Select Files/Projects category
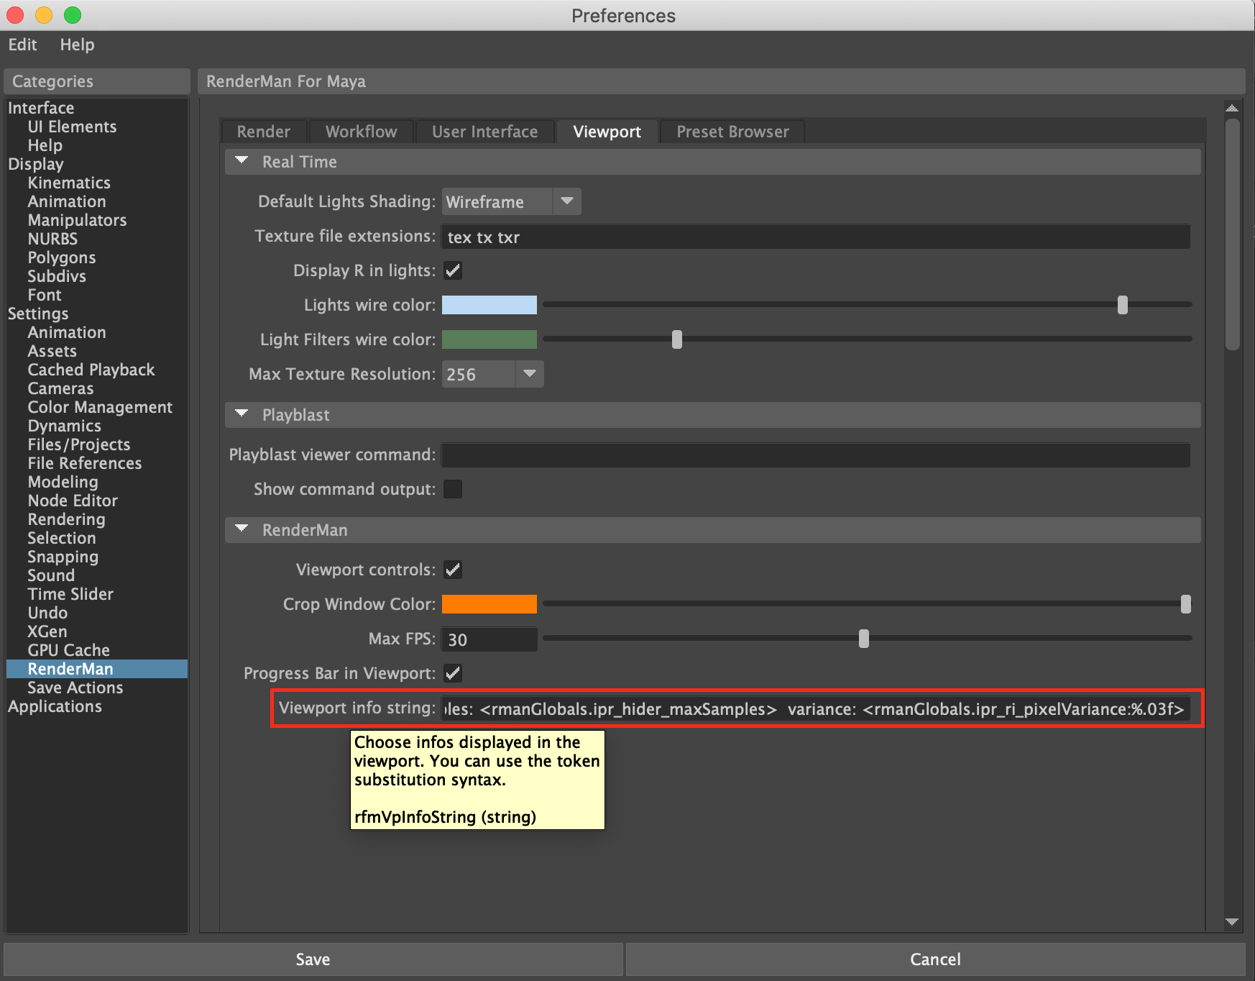 79,444
